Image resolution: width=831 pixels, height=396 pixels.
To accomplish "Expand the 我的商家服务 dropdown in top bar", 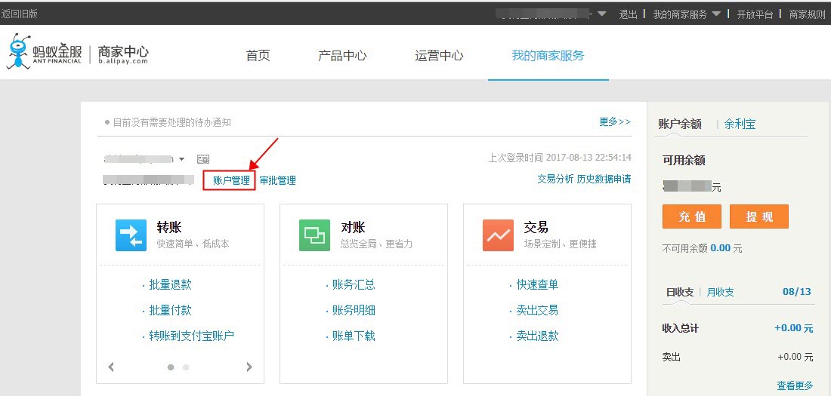I will pos(716,14).
